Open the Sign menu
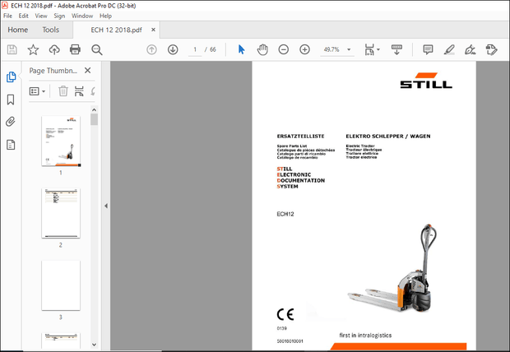 tap(59, 16)
